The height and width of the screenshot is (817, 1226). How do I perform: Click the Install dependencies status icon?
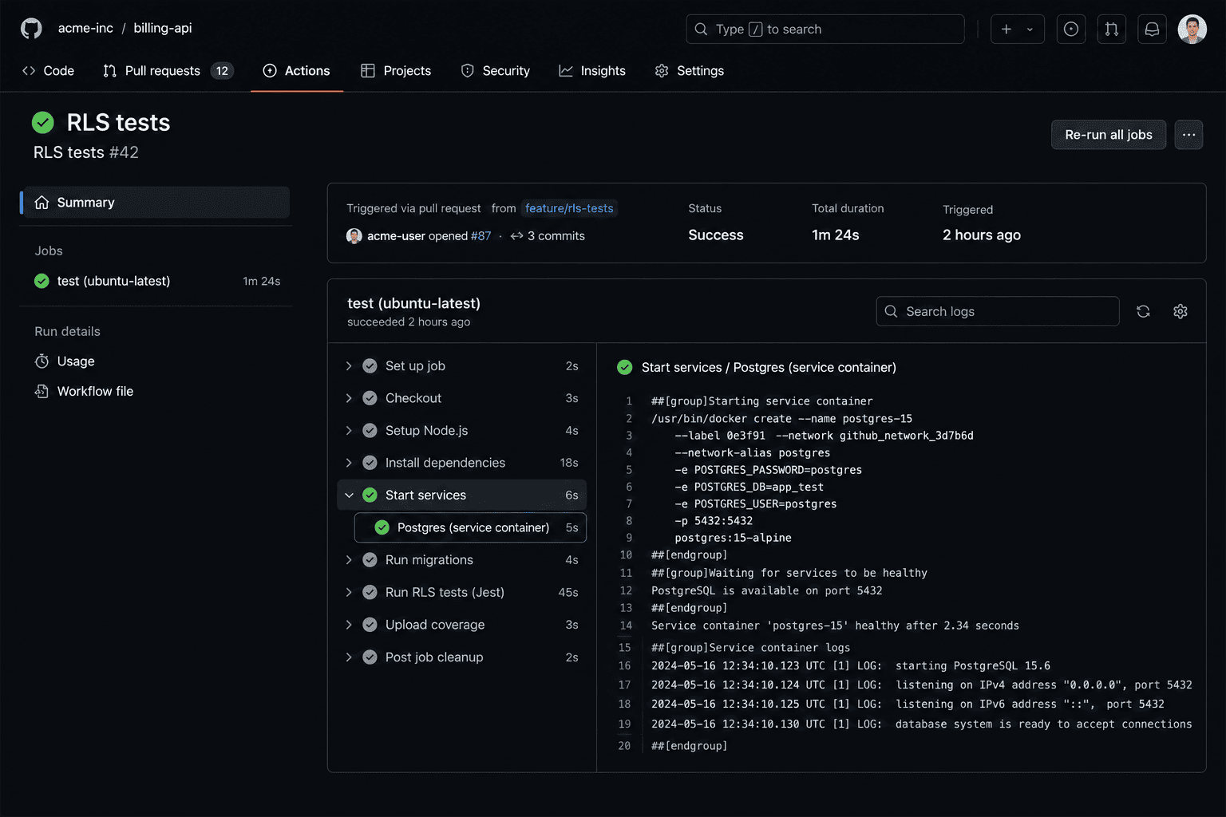coord(370,463)
